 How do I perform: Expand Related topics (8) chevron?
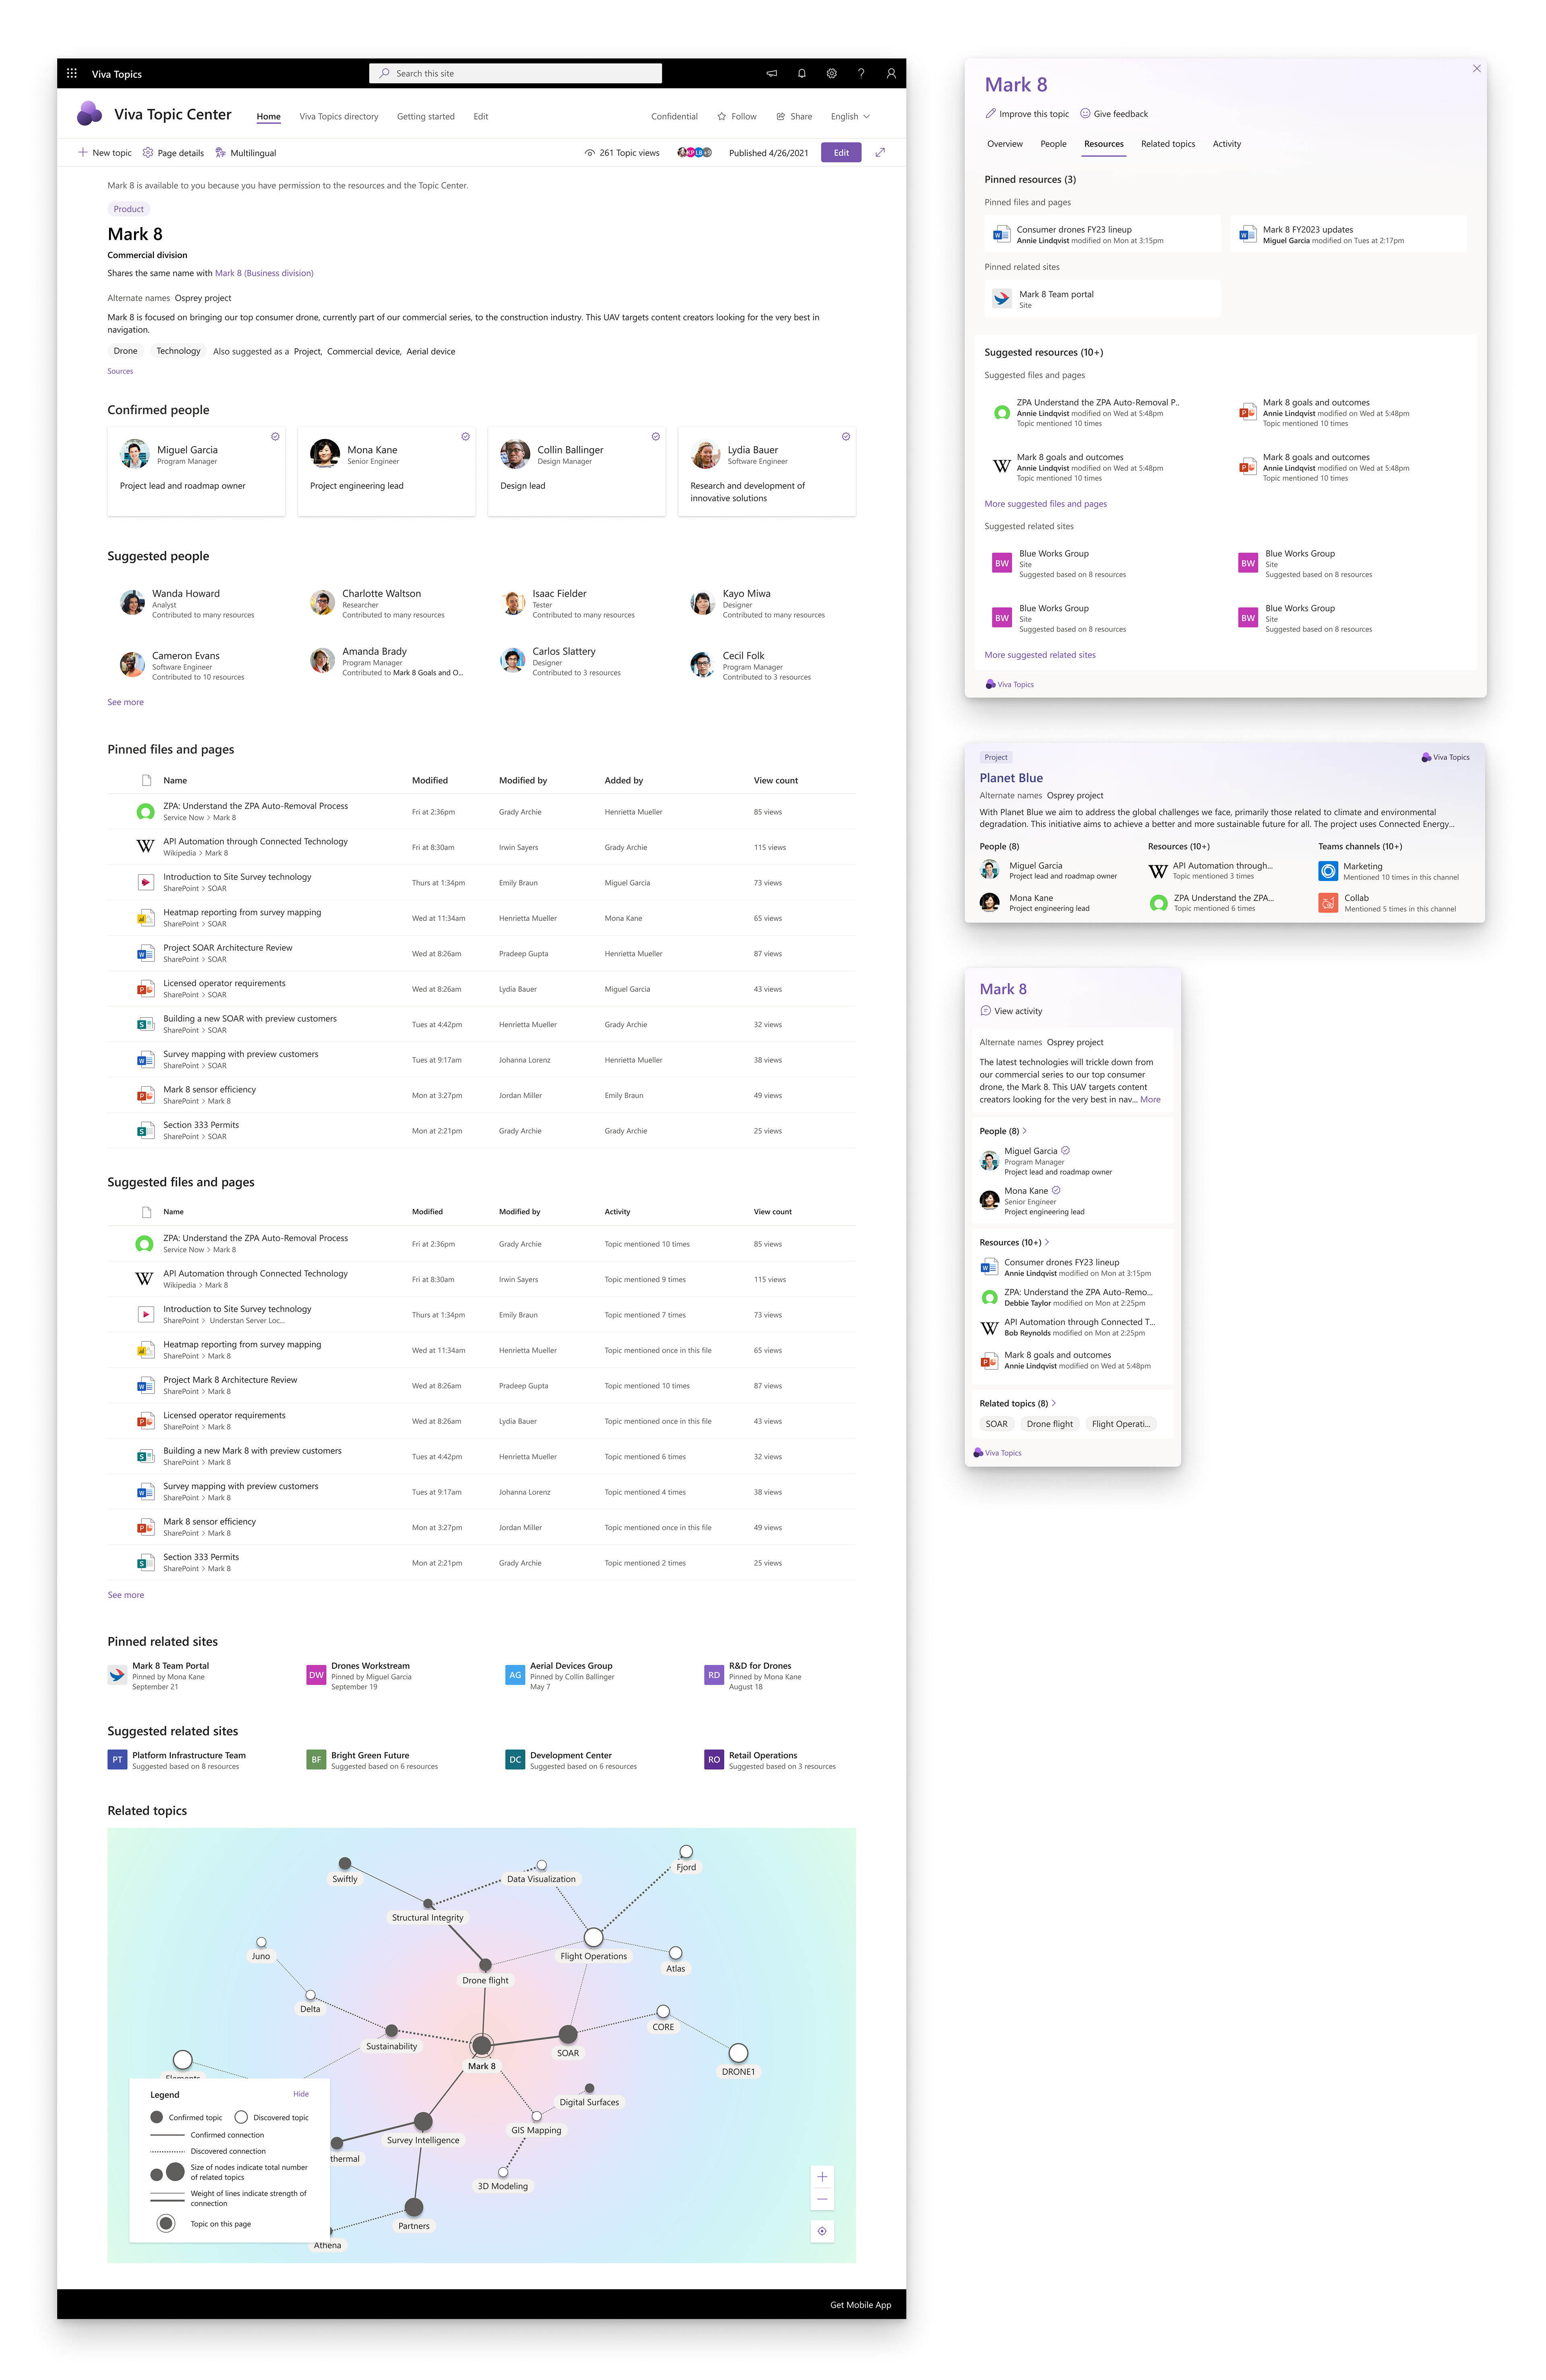[x=1054, y=1403]
